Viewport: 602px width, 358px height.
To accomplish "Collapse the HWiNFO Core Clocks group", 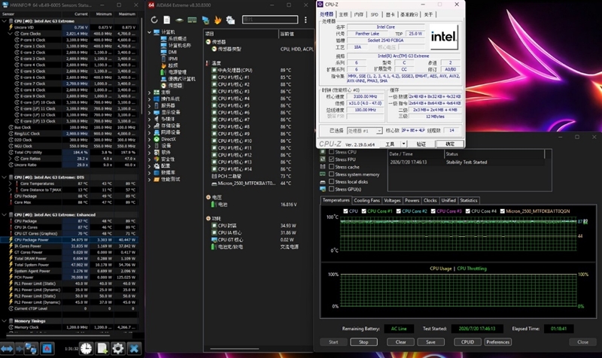I will [10, 34].
